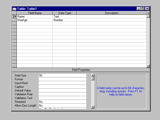Click the Field Size box containing 50

(62, 75)
